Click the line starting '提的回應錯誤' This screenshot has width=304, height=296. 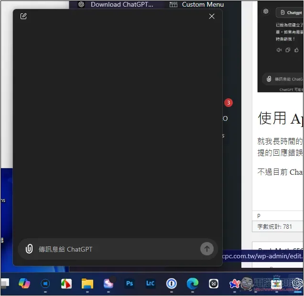click(280, 153)
